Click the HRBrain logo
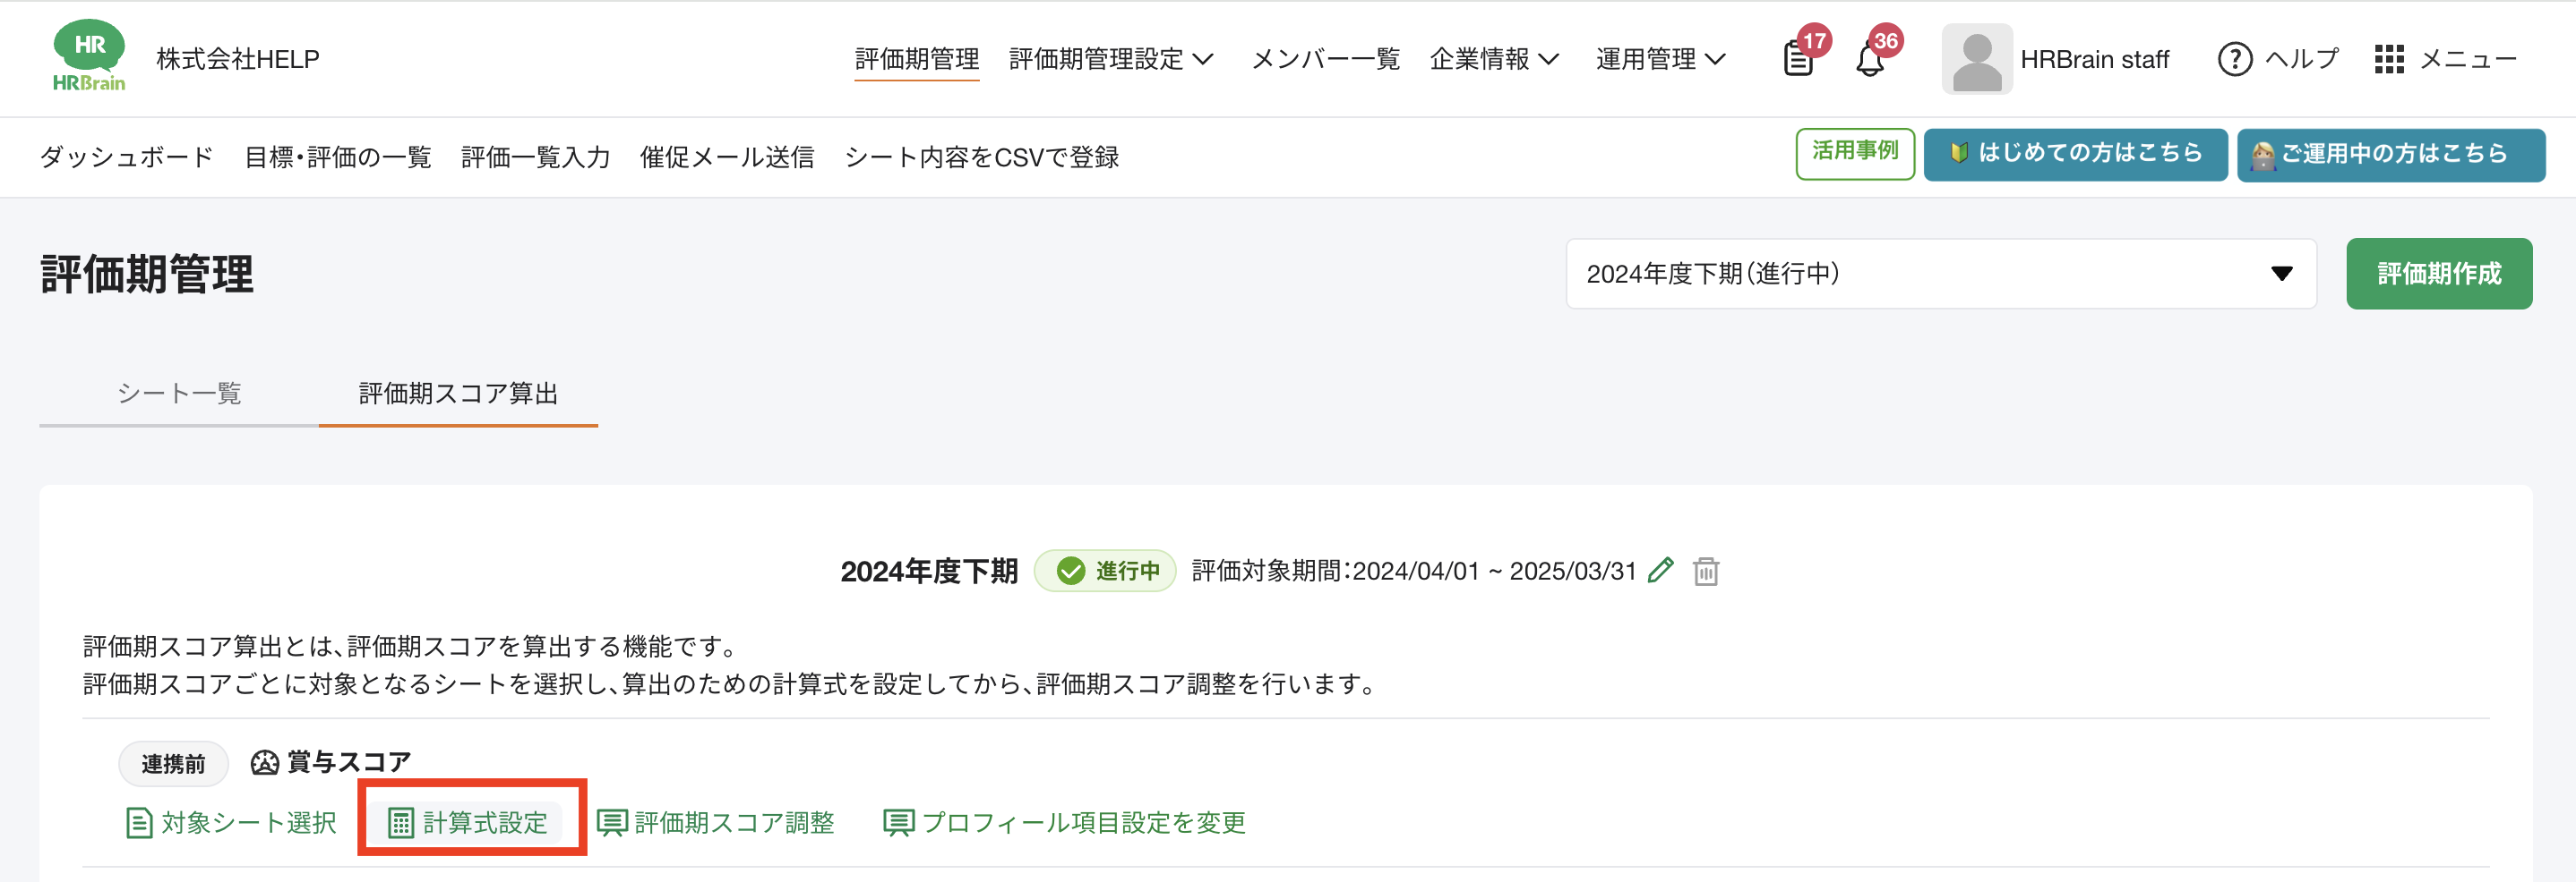Viewport: 2576px width, 882px height. (89, 57)
